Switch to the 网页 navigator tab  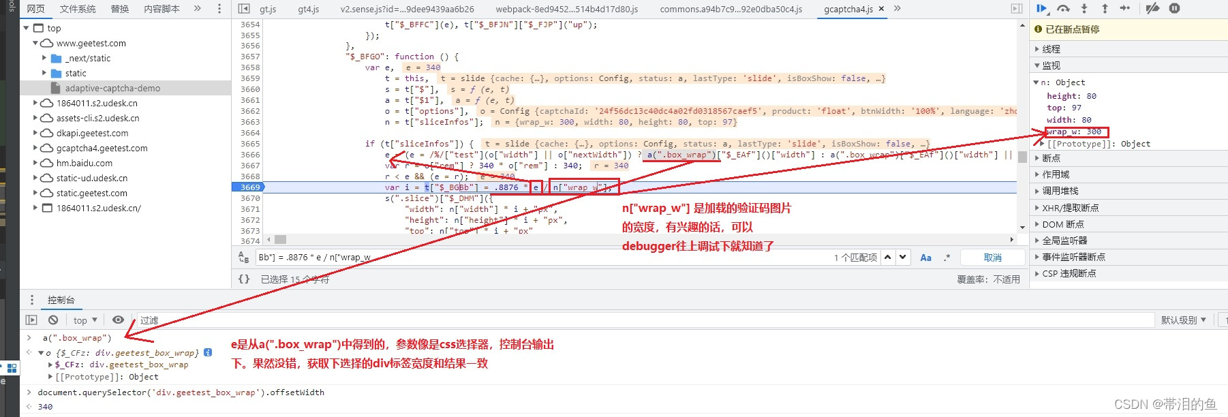coord(35,9)
